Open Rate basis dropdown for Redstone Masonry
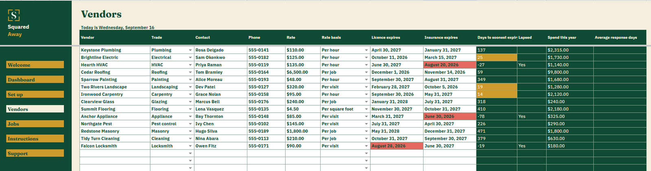The image size is (651, 171). (366, 131)
